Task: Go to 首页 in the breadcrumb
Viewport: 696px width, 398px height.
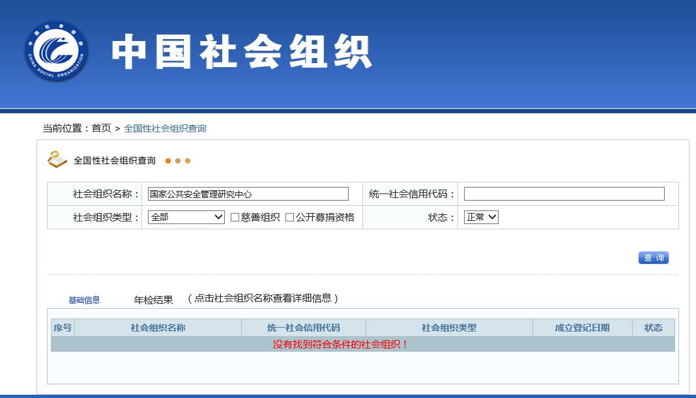Action: coord(101,128)
